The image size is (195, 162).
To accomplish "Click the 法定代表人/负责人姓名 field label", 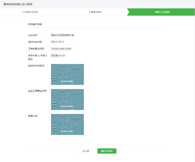I will [38, 57].
